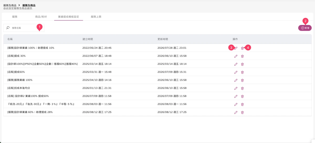Edit the [服務]設計師業績 100%:助理提成 10% template
The image size is (315, 143).
coord(236,48)
